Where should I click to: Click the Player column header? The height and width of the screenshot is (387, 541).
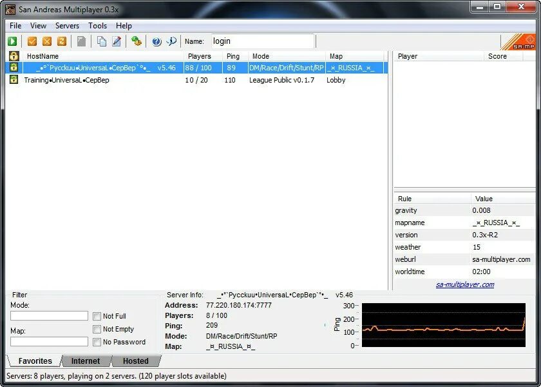pyautogui.click(x=439, y=56)
